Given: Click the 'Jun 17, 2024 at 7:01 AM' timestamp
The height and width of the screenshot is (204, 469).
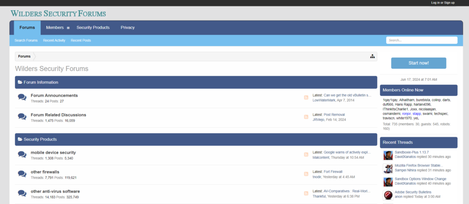Looking at the screenshot, I should (419, 80).
